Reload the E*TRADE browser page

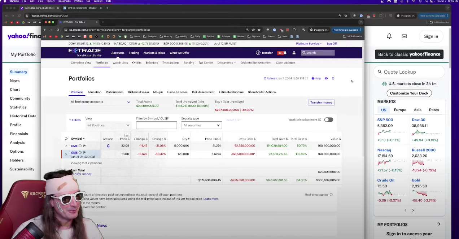[58, 30]
